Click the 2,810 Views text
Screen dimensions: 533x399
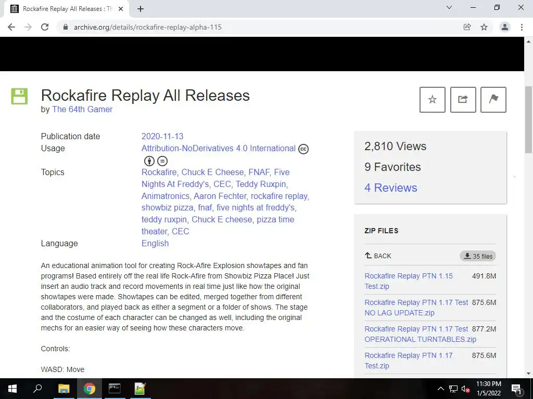pyautogui.click(x=396, y=146)
